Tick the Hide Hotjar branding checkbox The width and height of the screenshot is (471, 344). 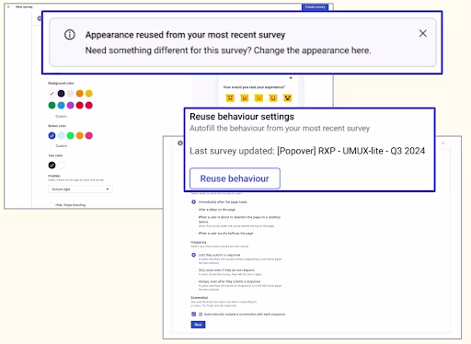pyautogui.click(x=52, y=205)
